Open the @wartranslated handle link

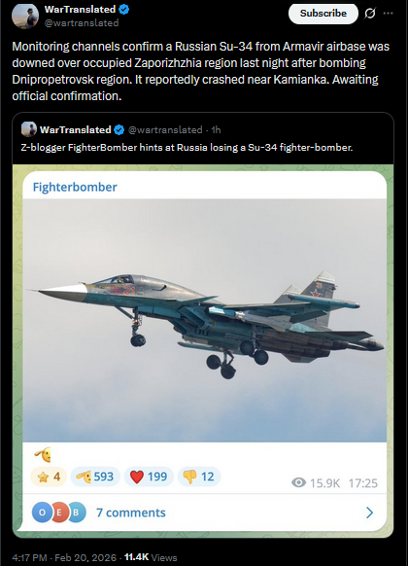(82, 22)
